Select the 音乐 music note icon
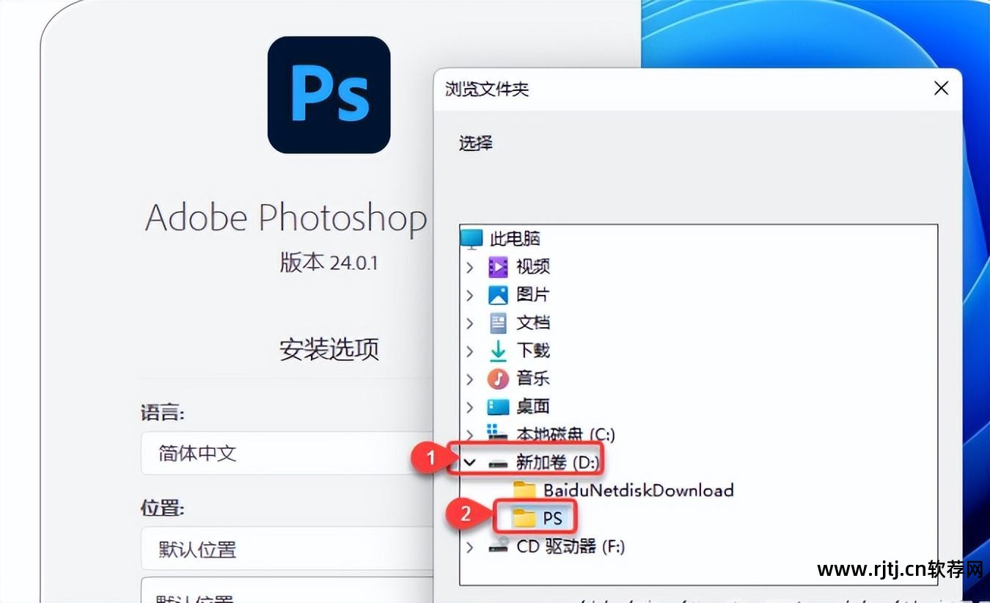 (498, 379)
